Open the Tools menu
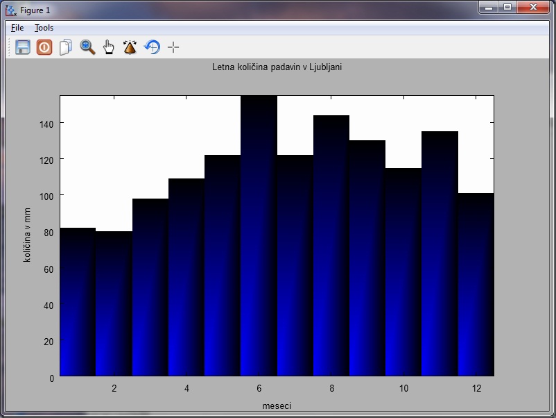Screen dimensions: 556x418 [x=44, y=28]
